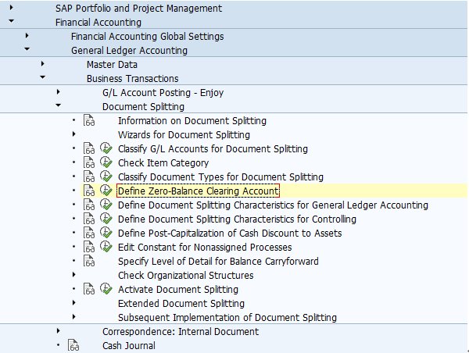
Task: Expand Wizards for Document Splitting node
Action: point(74,134)
